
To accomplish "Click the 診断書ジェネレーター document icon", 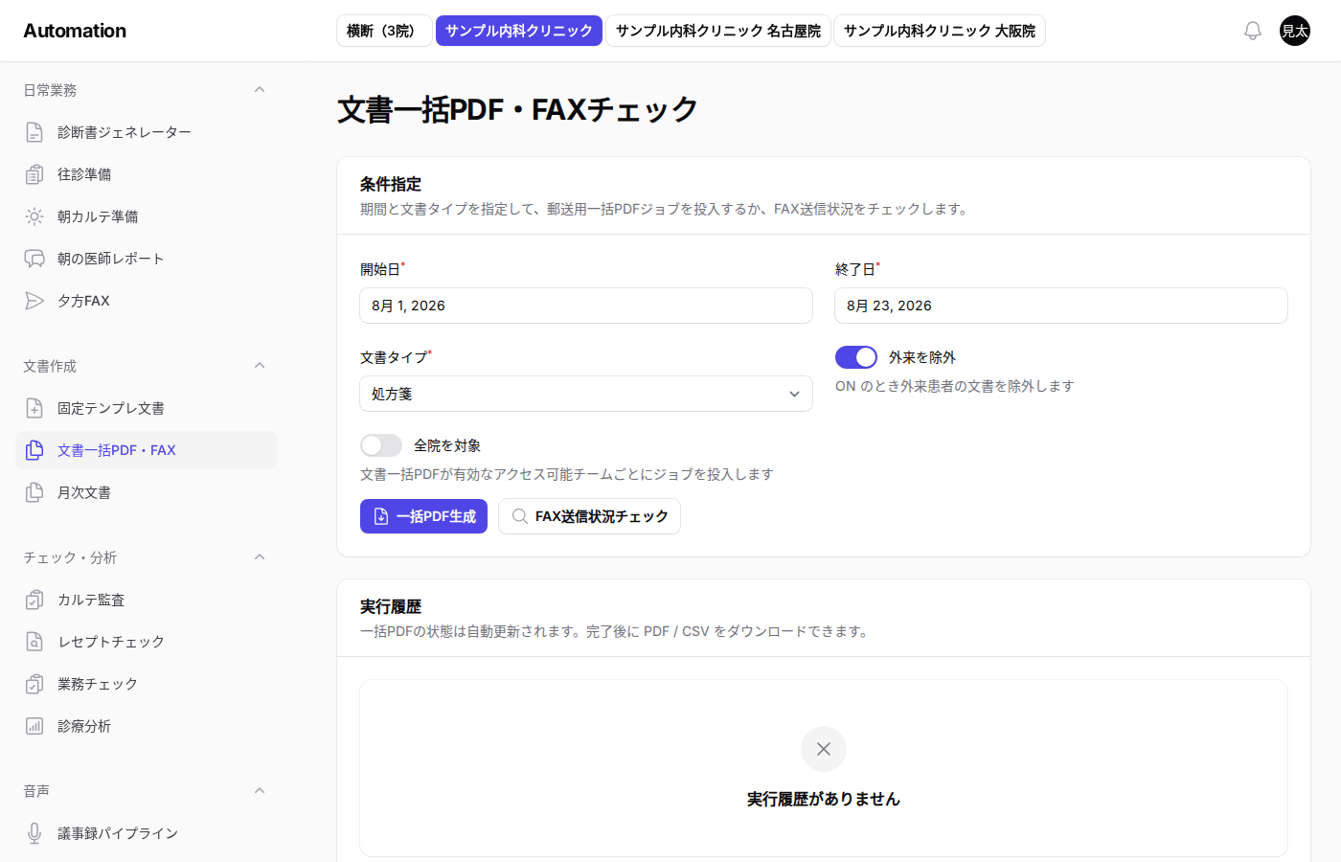I will pos(34,132).
